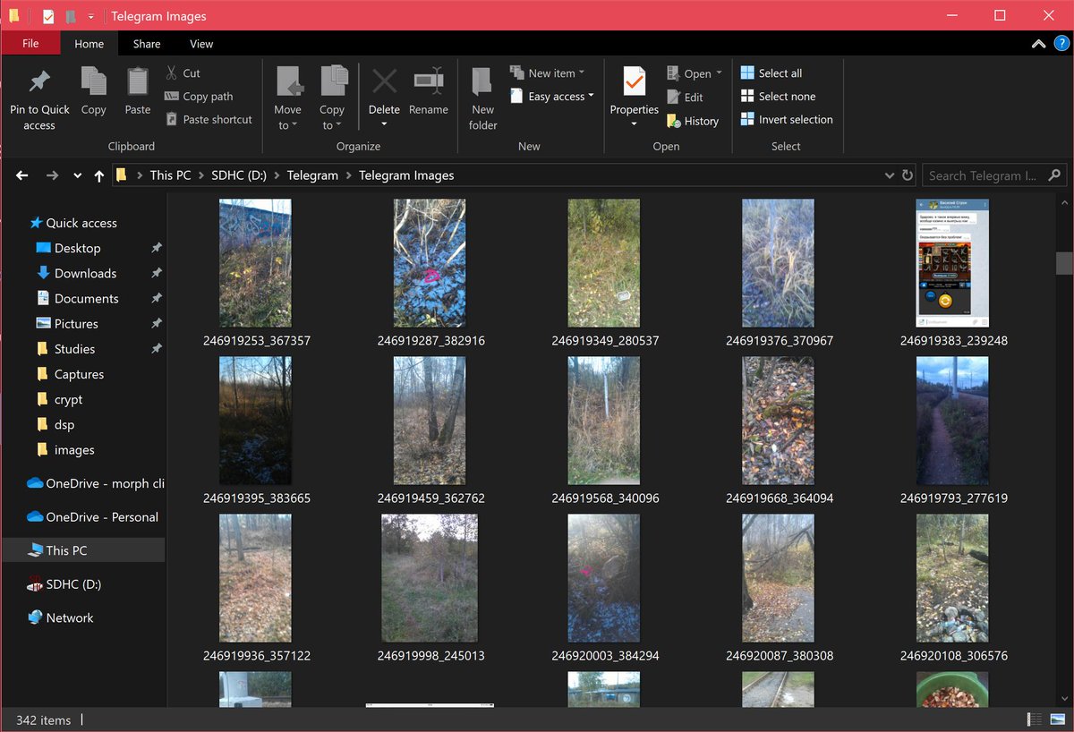The width and height of the screenshot is (1074, 732).
Task: Select screenshot thumbnail 246919383_239248
Action: click(x=953, y=263)
